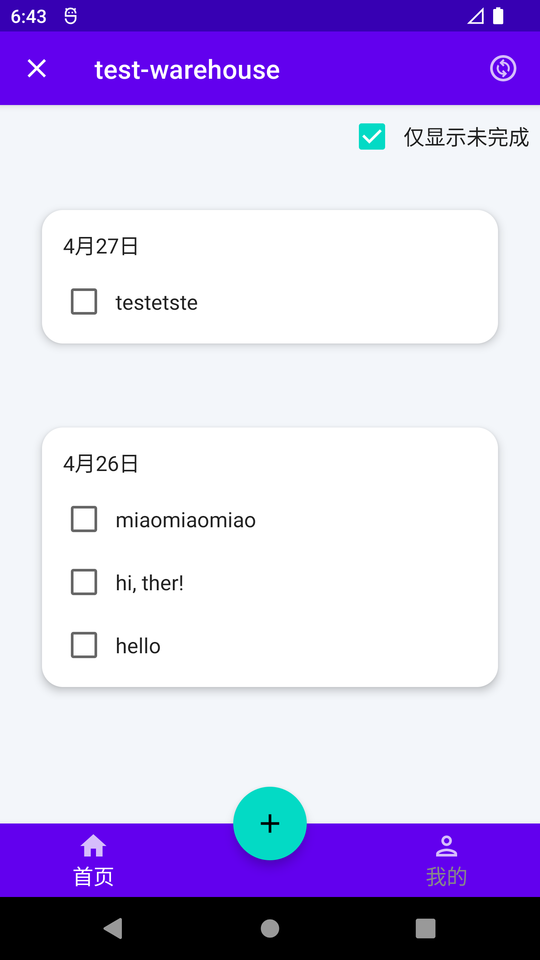Image resolution: width=540 pixels, height=960 pixels.
Task: Open the testetste task item text
Action: click(x=157, y=302)
